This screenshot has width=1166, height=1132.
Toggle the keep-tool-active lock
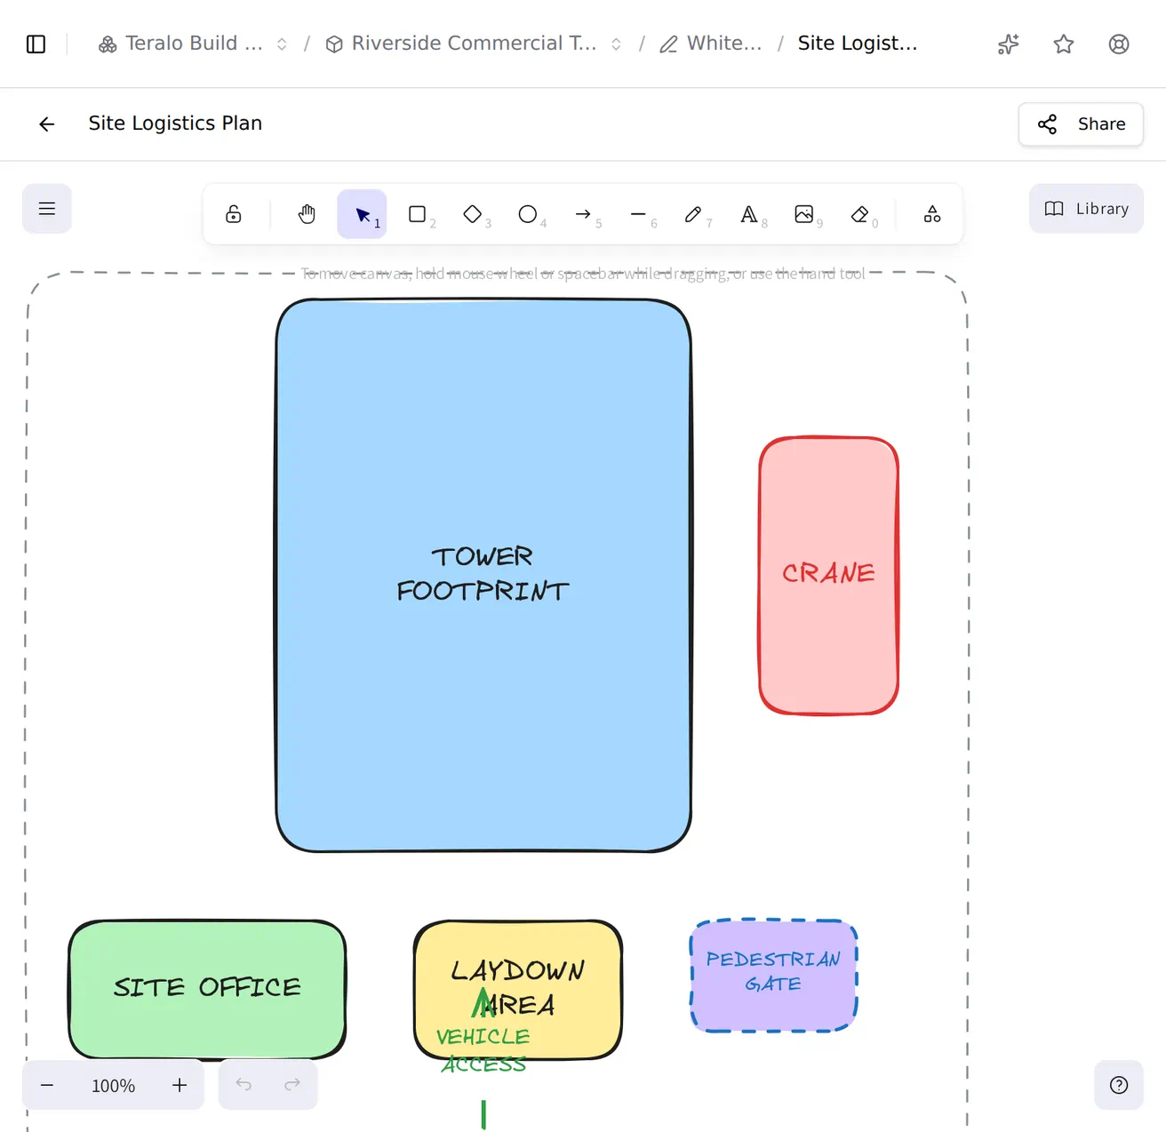pyautogui.click(x=234, y=214)
